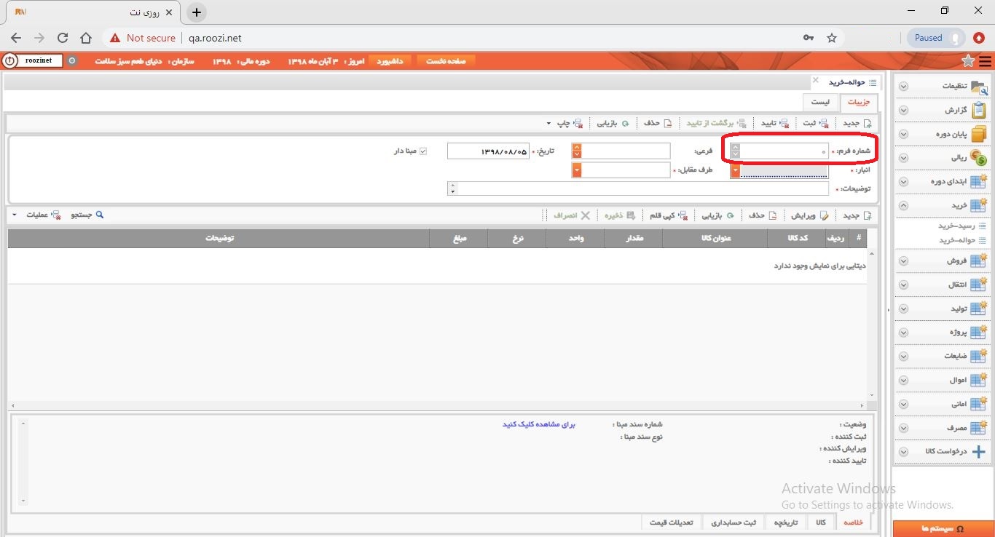The image size is (995, 537).
Task: Open the طرف مقابل dropdown arrow
Action: (577, 170)
